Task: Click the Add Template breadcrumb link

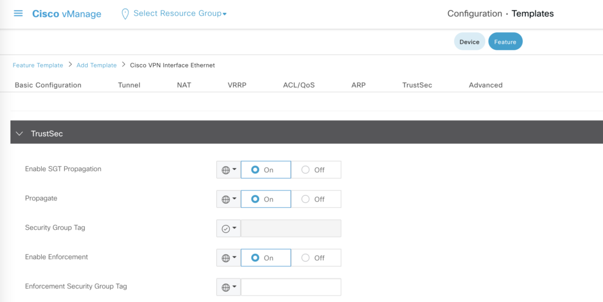Action: 97,65
